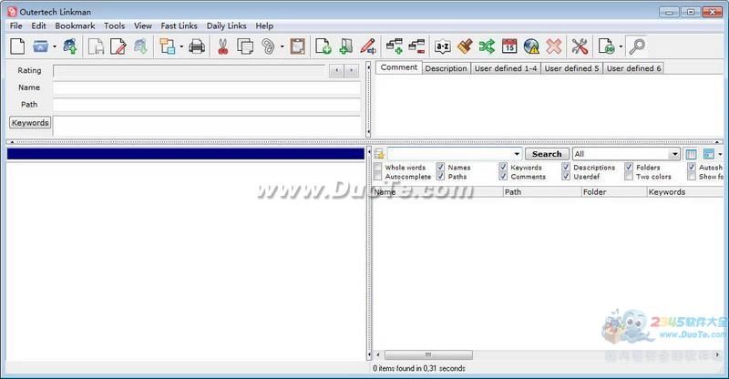729x379 pixels.
Task: Click the red scissors cut icon
Action: [223, 46]
